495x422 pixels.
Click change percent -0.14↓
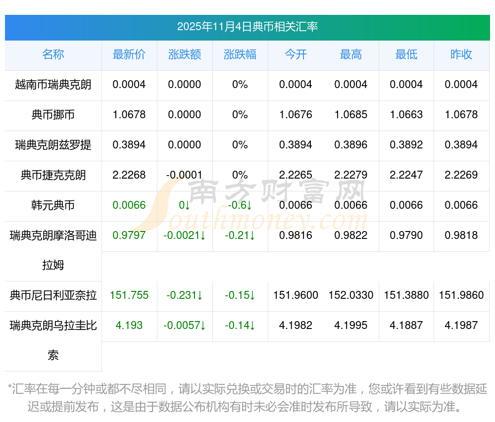pos(240,325)
